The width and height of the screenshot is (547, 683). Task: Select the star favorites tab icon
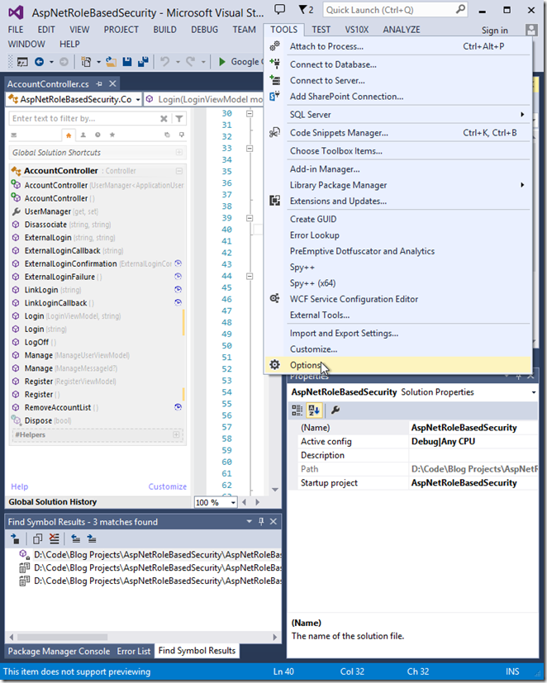(x=112, y=135)
